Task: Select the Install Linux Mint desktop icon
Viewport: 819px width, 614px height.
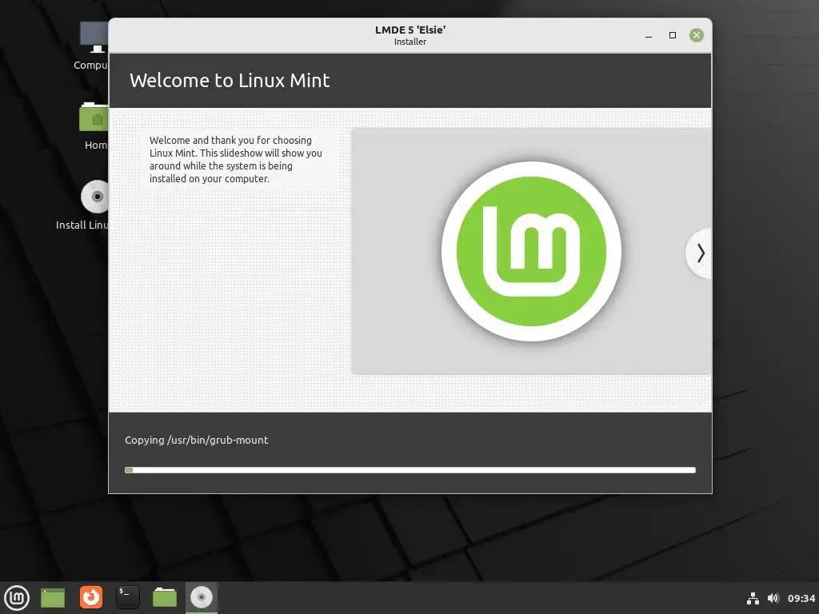Action: point(82,205)
